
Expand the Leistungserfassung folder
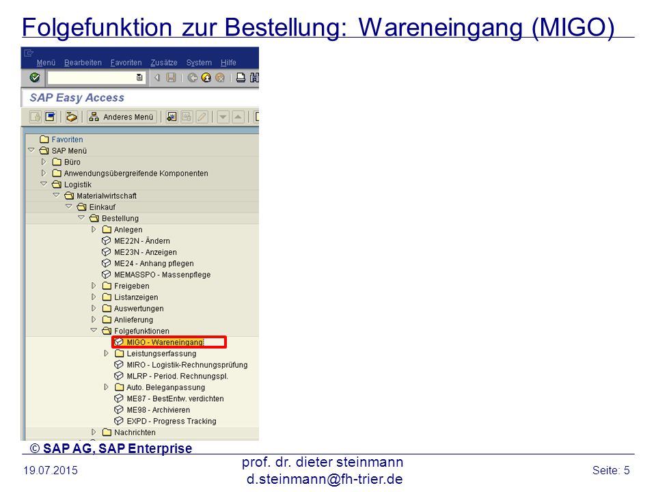coord(107,353)
